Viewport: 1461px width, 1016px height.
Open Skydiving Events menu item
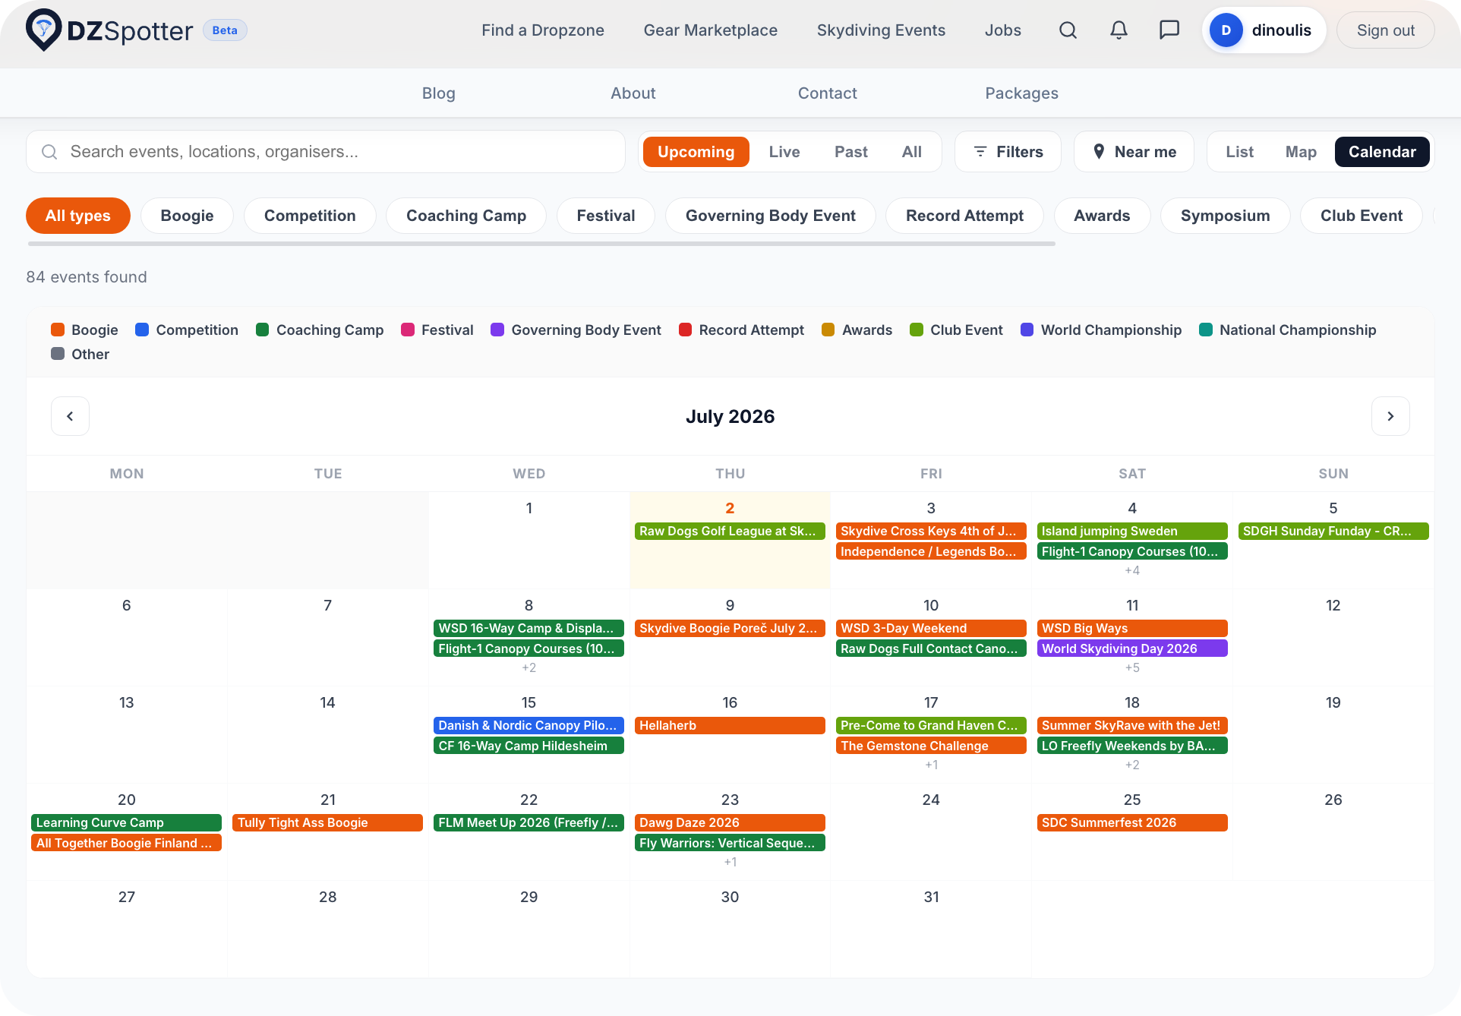click(x=881, y=30)
